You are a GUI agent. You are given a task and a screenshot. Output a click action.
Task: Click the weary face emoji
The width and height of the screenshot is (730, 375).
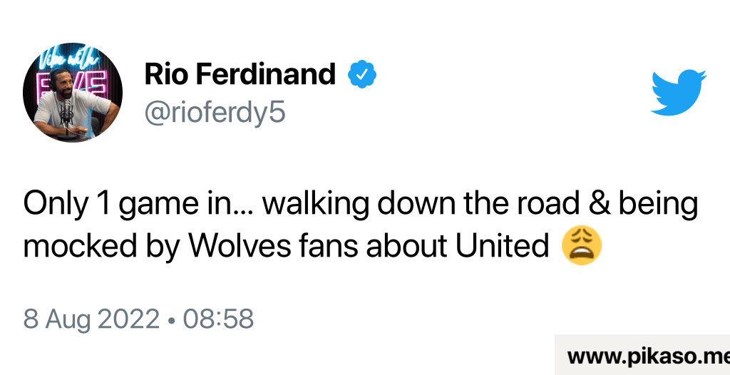pos(582,246)
